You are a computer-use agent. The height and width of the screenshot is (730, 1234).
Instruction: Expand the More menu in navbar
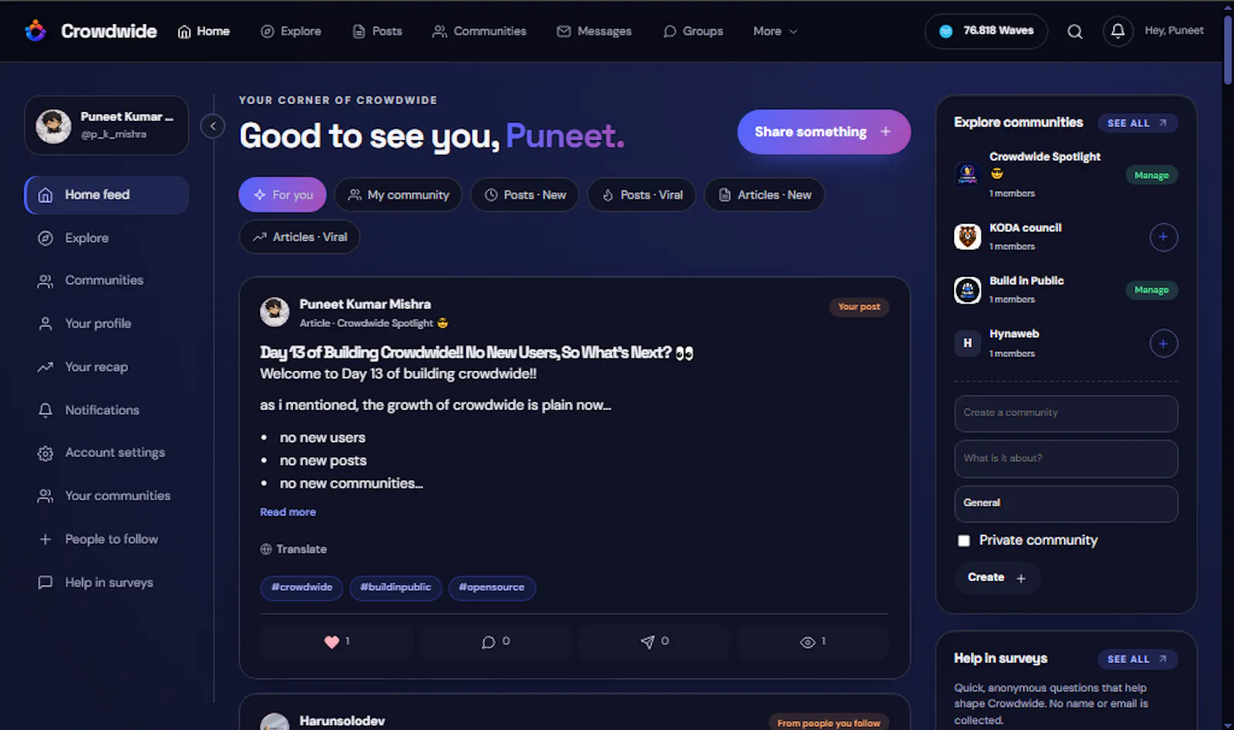click(775, 31)
